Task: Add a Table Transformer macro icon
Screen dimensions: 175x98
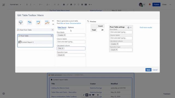Action: [30, 22]
